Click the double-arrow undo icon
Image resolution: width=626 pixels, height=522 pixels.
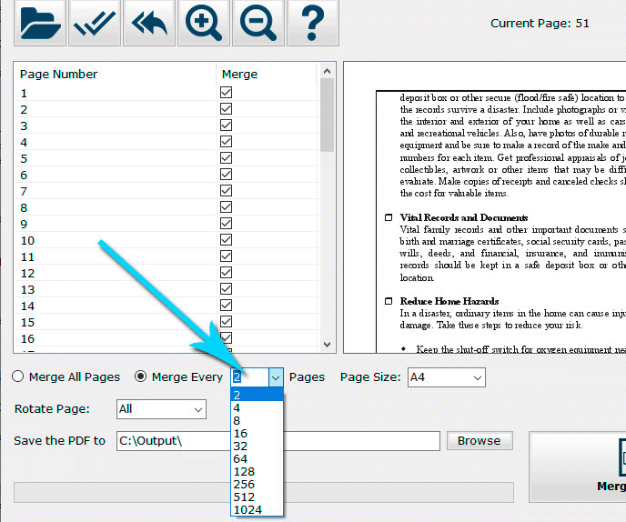(149, 23)
